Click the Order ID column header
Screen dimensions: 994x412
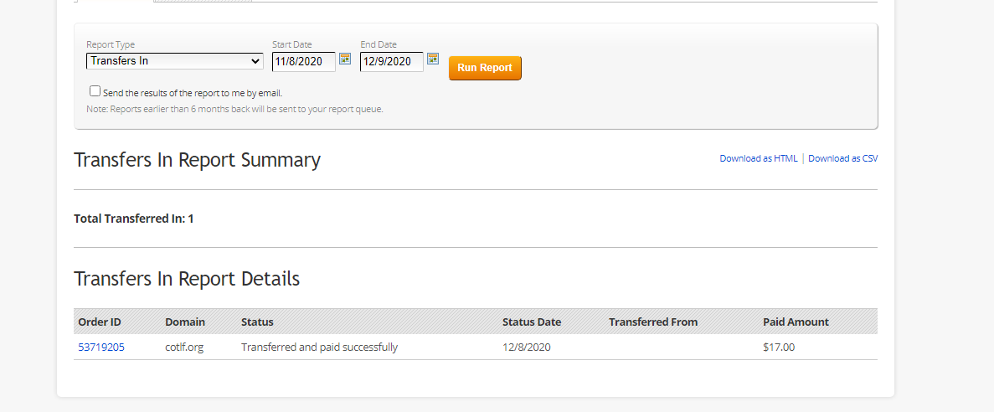[100, 322]
